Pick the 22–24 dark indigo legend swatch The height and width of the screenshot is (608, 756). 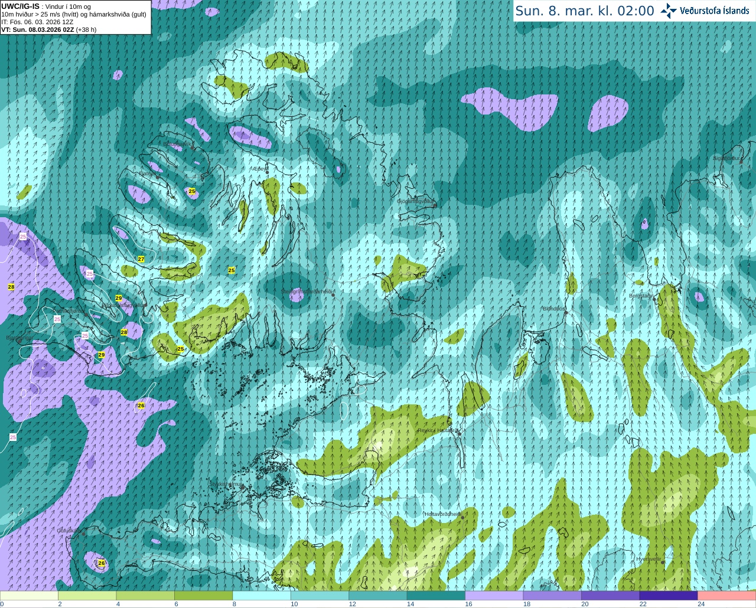(669, 596)
